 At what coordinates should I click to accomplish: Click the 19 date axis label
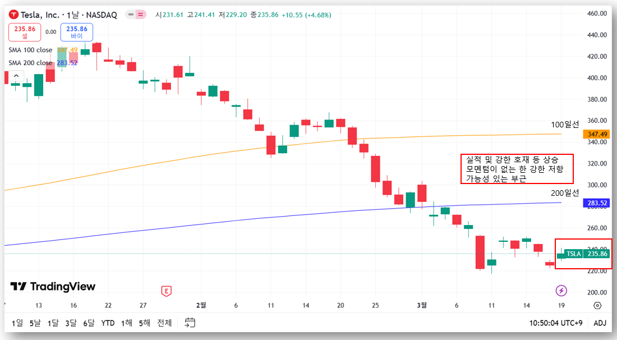(561, 305)
